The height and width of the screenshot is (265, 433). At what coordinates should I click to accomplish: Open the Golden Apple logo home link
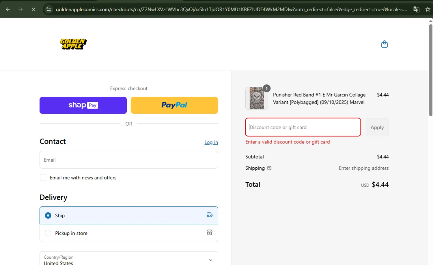[73, 44]
